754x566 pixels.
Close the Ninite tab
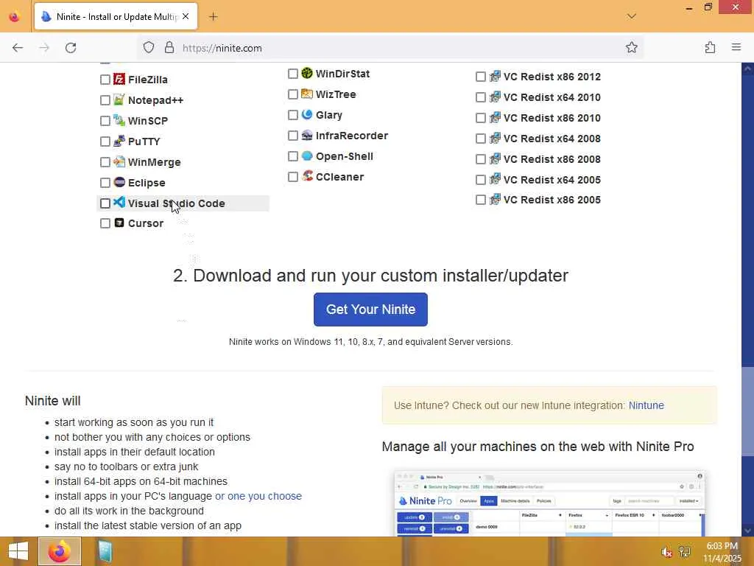(186, 16)
